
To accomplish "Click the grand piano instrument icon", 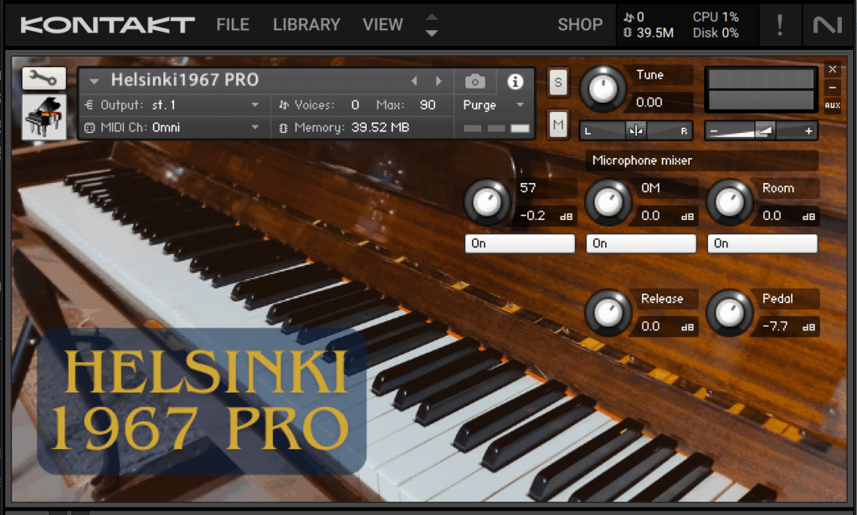I will tap(44, 117).
